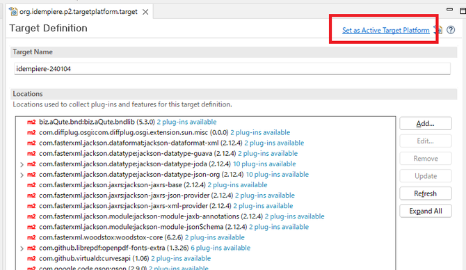
Task: Expand the openpdf-fonts-extra location
Action: [x=22, y=248]
